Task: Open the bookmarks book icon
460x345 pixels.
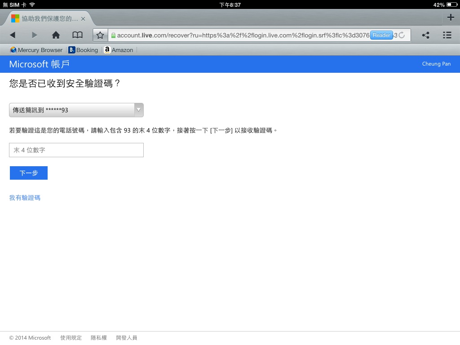Action: click(x=77, y=35)
